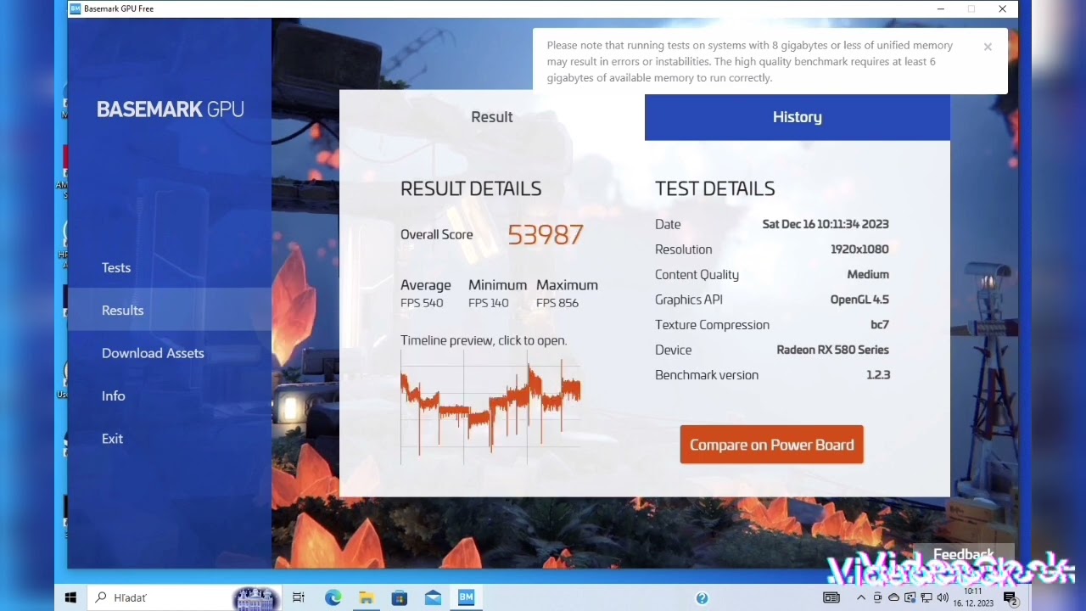This screenshot has height=611, width=1086.
Task: Click the Average FPS 540 value
Action: coord(422,303)
